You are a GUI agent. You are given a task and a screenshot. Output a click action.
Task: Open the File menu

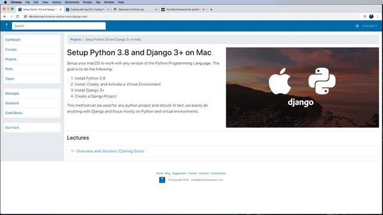pos(28,2)
